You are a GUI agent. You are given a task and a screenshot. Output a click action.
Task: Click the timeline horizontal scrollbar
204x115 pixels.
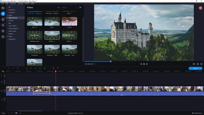tap(30, 111)
